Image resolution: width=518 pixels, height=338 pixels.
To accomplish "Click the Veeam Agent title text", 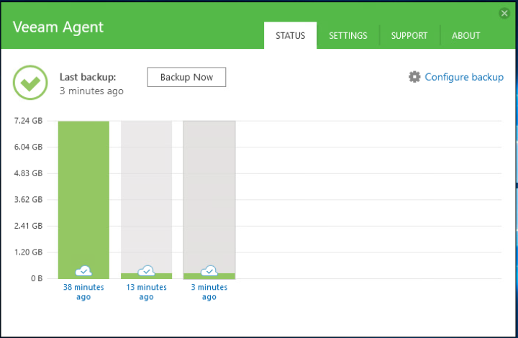I will pyautogui.click(x=58, y=27).
